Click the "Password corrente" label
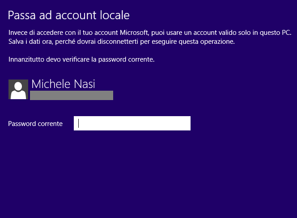The width and height of the screenshot is (297, 218). click(35, 124)
